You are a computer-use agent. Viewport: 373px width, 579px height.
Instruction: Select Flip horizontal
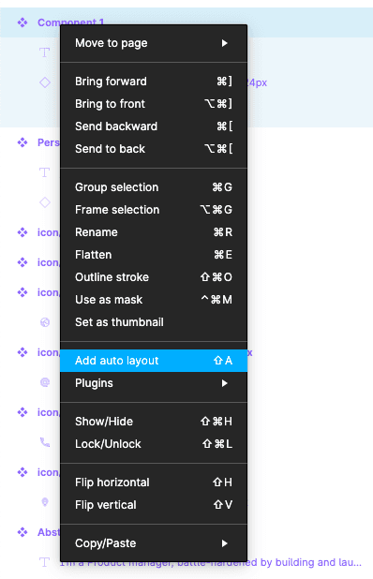click(x=154, y=482)
